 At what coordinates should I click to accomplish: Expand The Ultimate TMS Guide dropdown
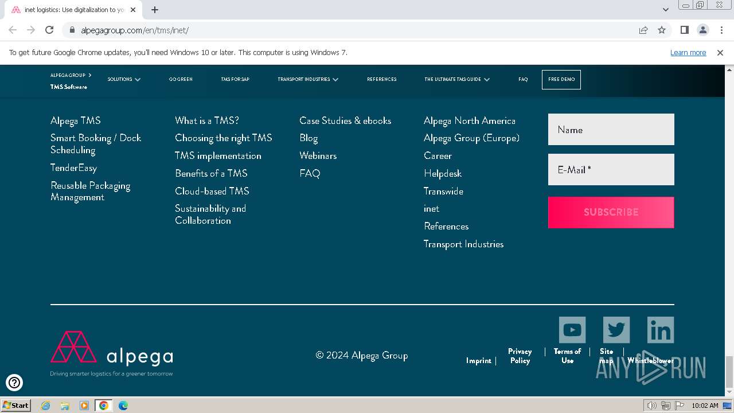click(x=457, y=79)
